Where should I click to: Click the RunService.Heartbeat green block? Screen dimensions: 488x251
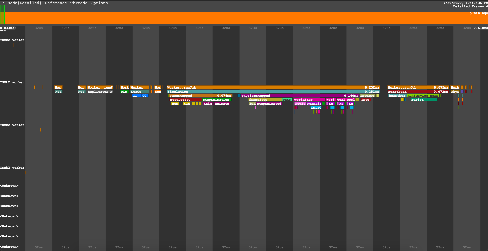point(423,96)
